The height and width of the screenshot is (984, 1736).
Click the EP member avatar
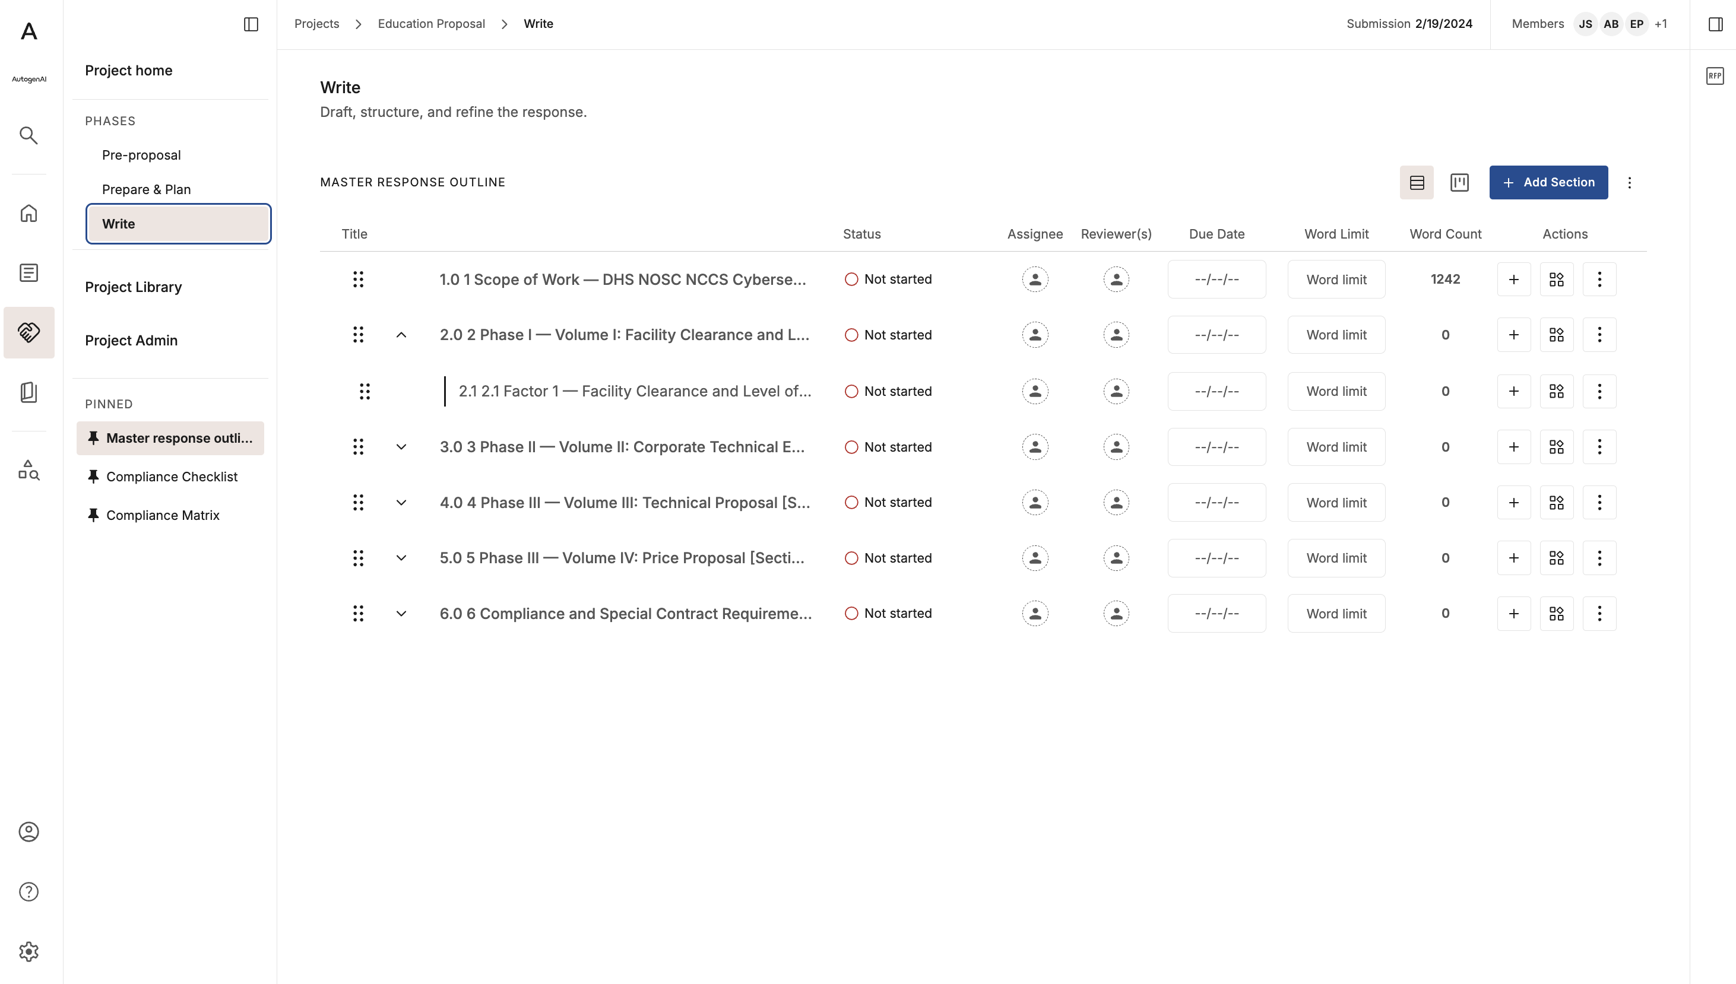click(1637, 24)
